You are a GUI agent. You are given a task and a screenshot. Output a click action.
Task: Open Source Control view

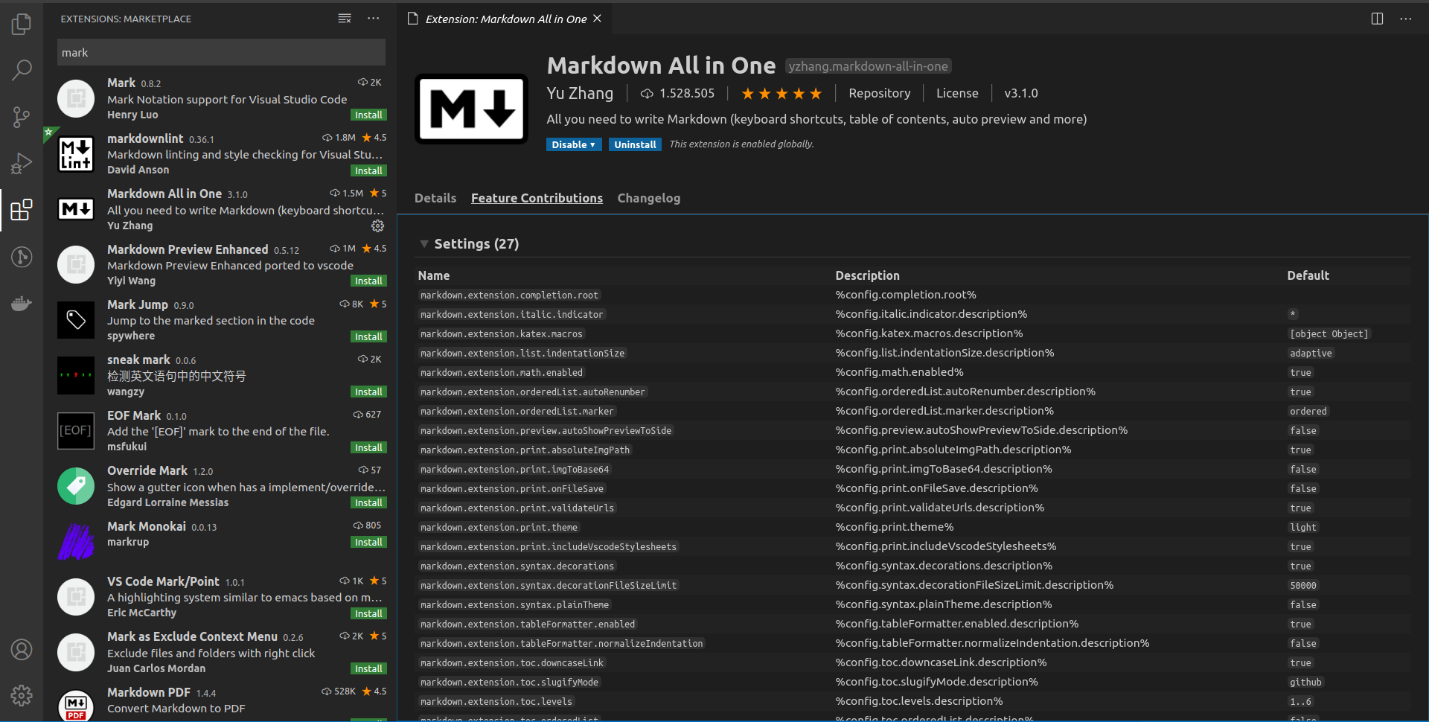tap(22, 117)
